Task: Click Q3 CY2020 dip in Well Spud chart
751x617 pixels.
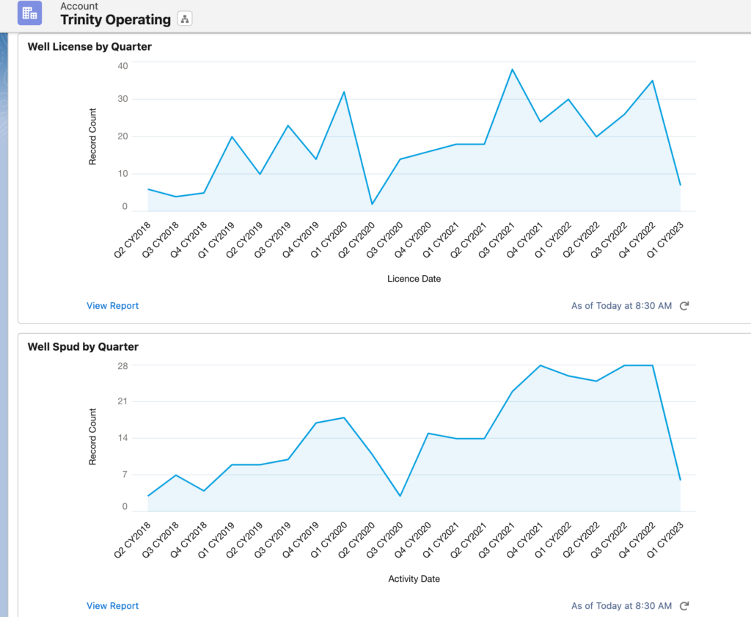Action: point(400,496)
